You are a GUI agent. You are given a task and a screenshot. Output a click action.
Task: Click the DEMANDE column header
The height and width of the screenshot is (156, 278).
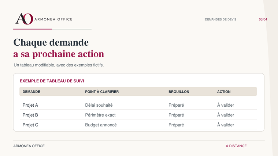click(31, 92)
